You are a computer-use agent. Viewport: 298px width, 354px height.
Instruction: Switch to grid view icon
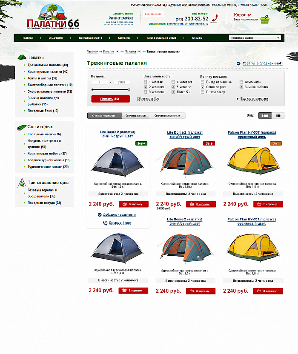278,115
